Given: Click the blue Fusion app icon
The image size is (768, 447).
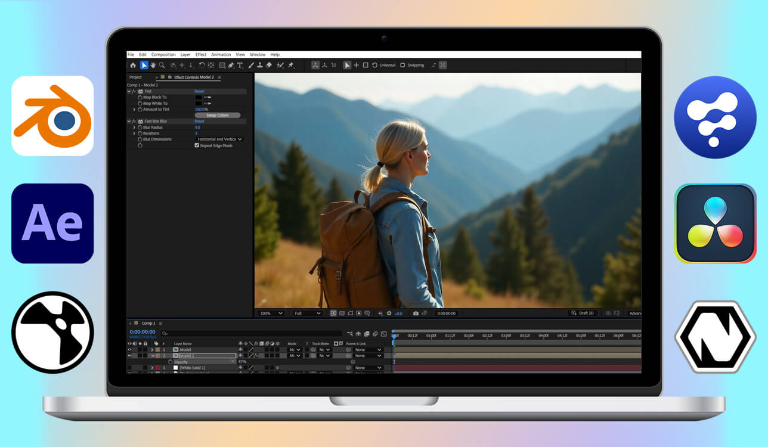Looking at the screenshot, I should coord(716,117).
